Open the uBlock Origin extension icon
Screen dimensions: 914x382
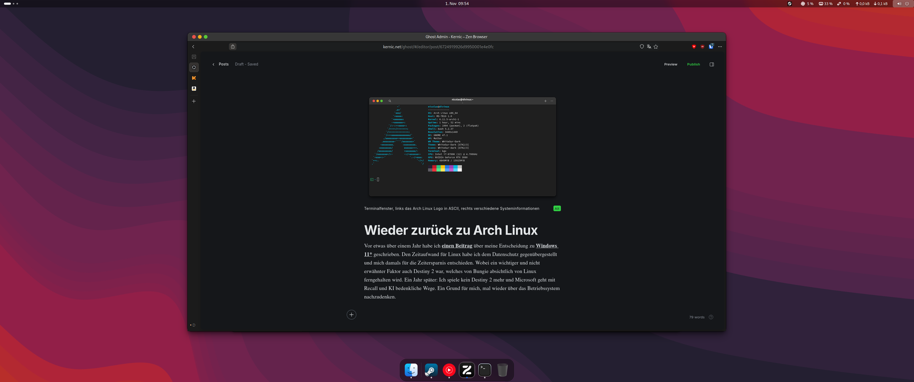click(702, 47)
